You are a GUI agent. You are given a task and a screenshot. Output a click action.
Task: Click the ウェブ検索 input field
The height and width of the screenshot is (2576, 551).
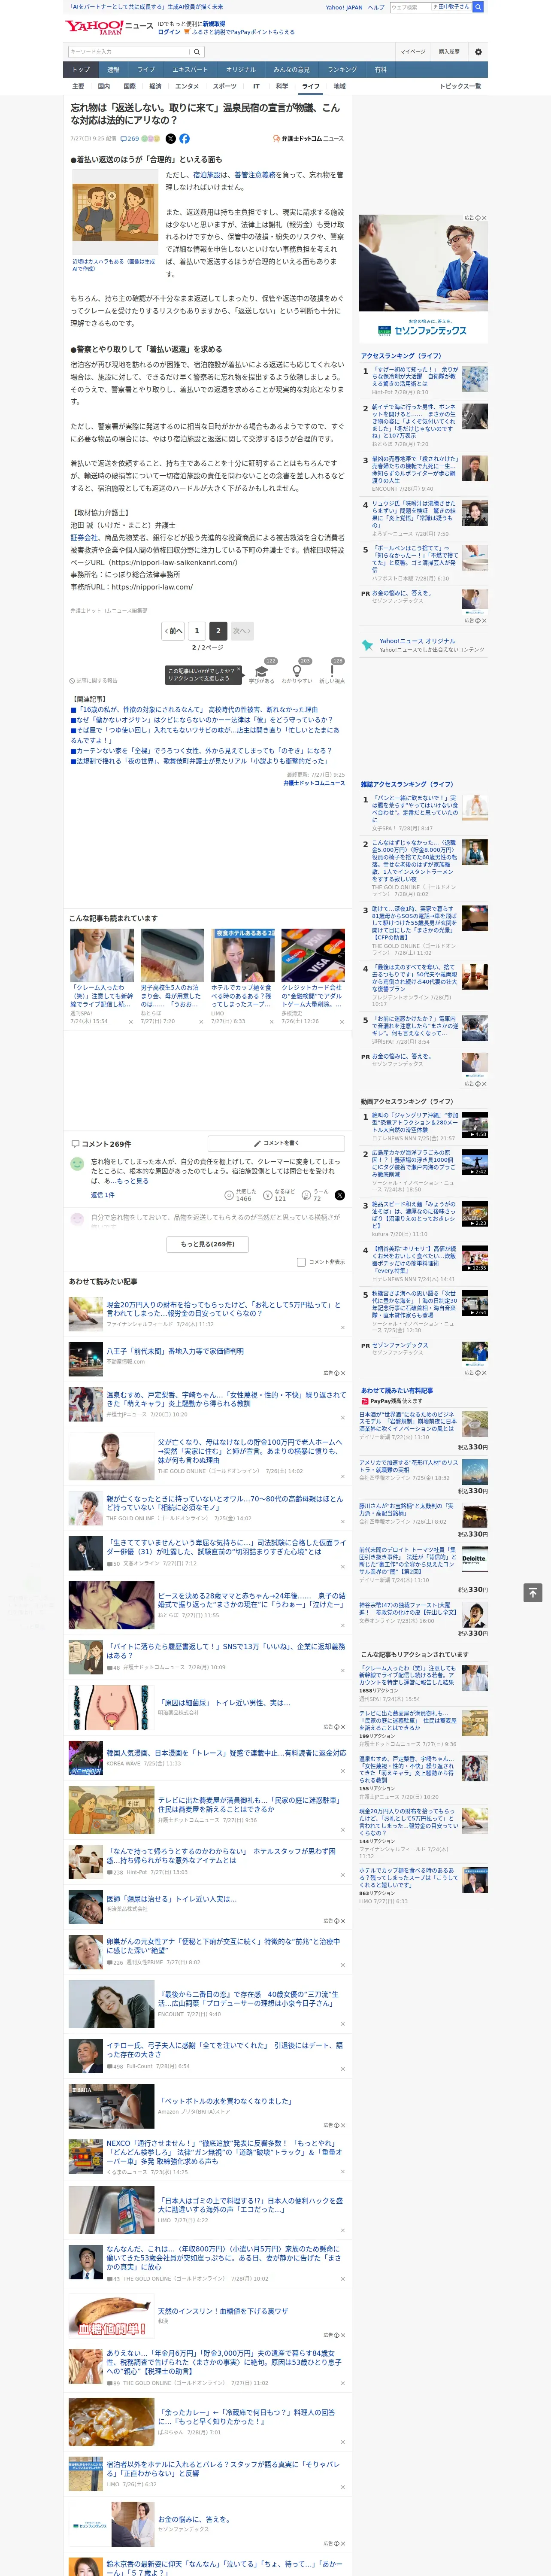(x=411, y=7)
